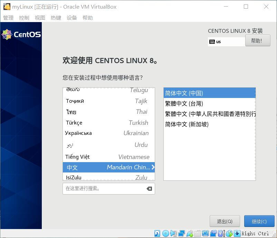
Task: Open the 设备 menu
Action: (72, 18)
